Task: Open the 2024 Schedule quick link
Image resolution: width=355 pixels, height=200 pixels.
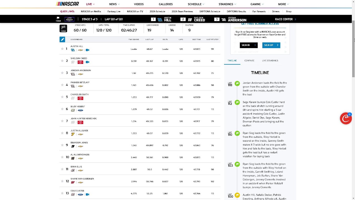Action: [157, 11]
